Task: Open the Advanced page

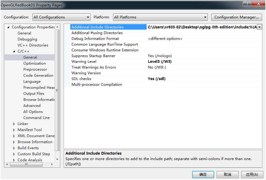Action: point(32,106)
